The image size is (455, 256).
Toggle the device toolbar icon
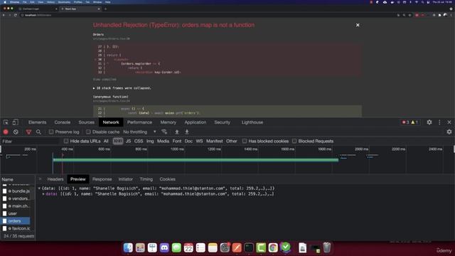tap(15, 122)
